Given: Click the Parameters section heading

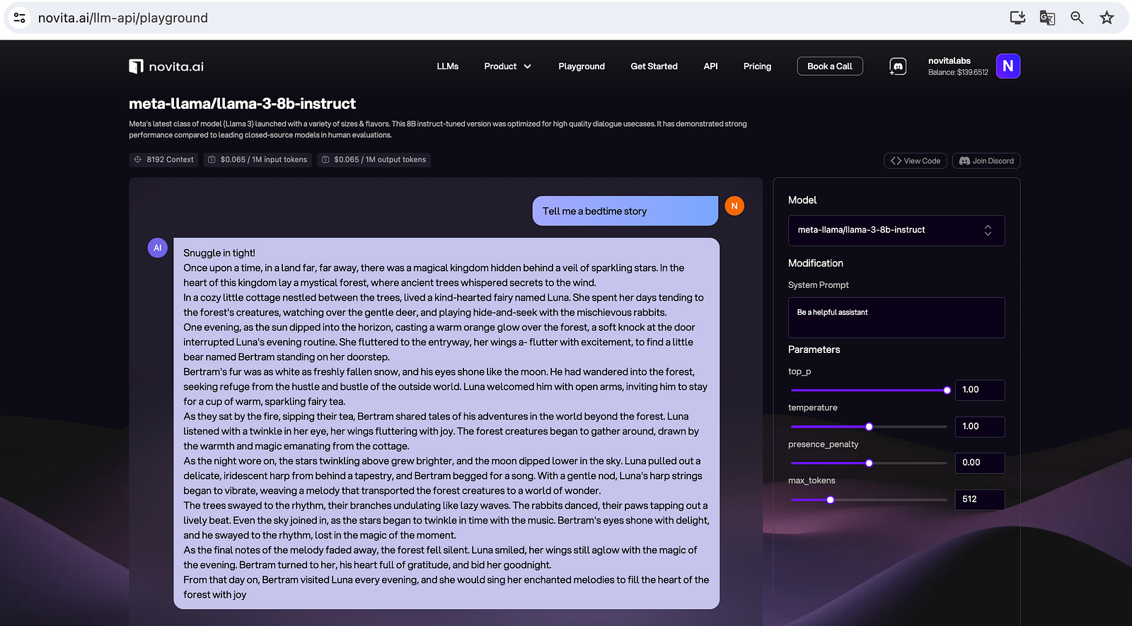Looking at the screenshot, I should click(814, 349).
